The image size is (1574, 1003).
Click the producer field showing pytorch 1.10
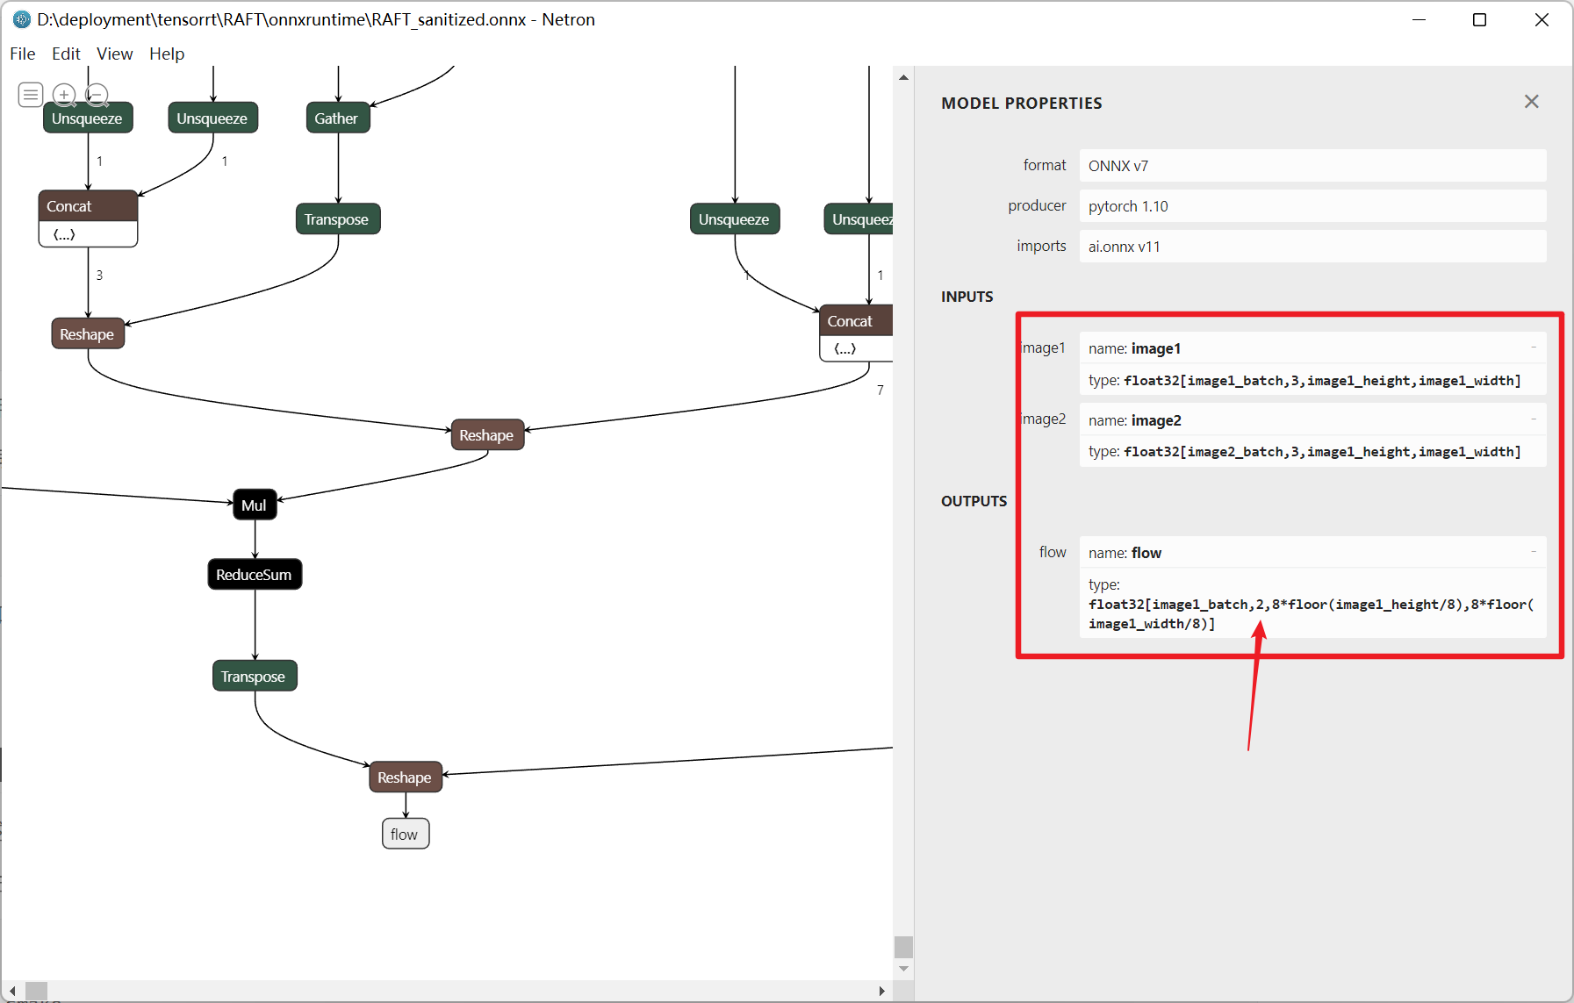click(x=1312, y=206)
